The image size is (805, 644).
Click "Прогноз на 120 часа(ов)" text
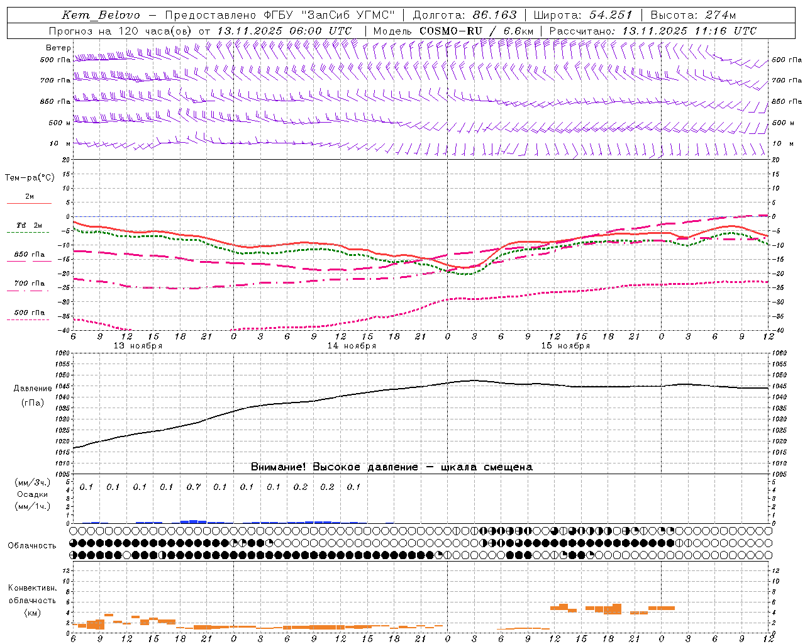coord(121,31)
